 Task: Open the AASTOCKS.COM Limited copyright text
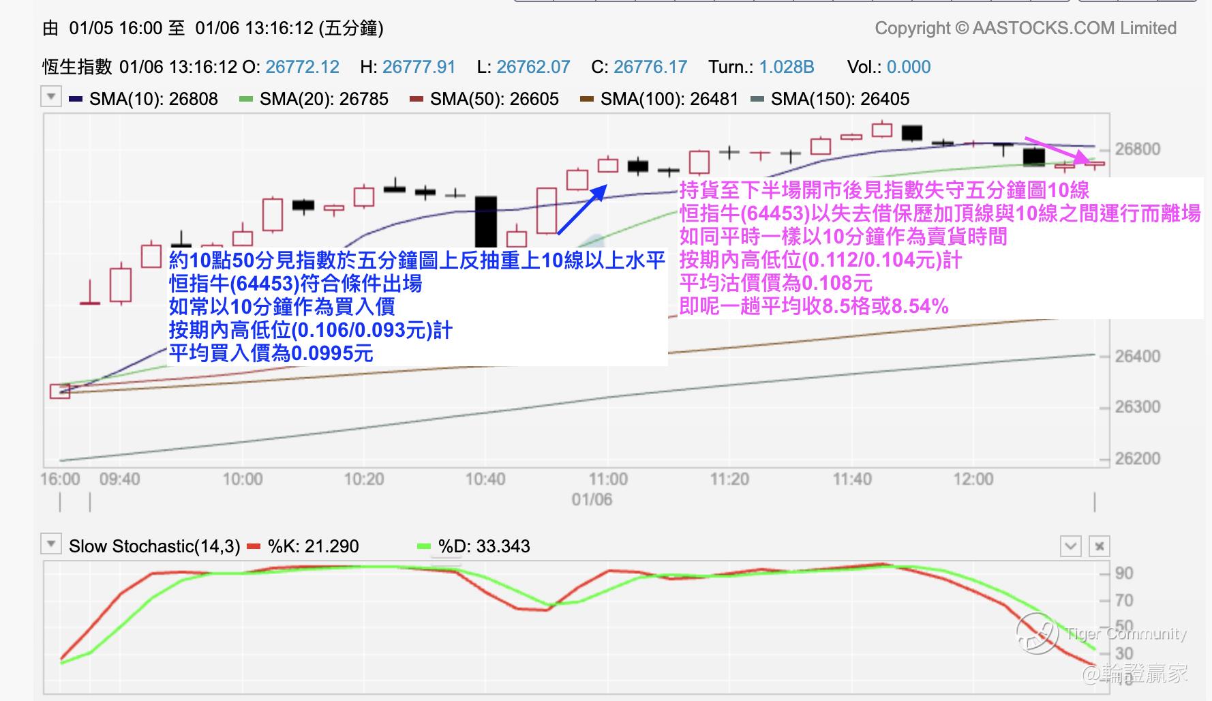coord(1025,28)
